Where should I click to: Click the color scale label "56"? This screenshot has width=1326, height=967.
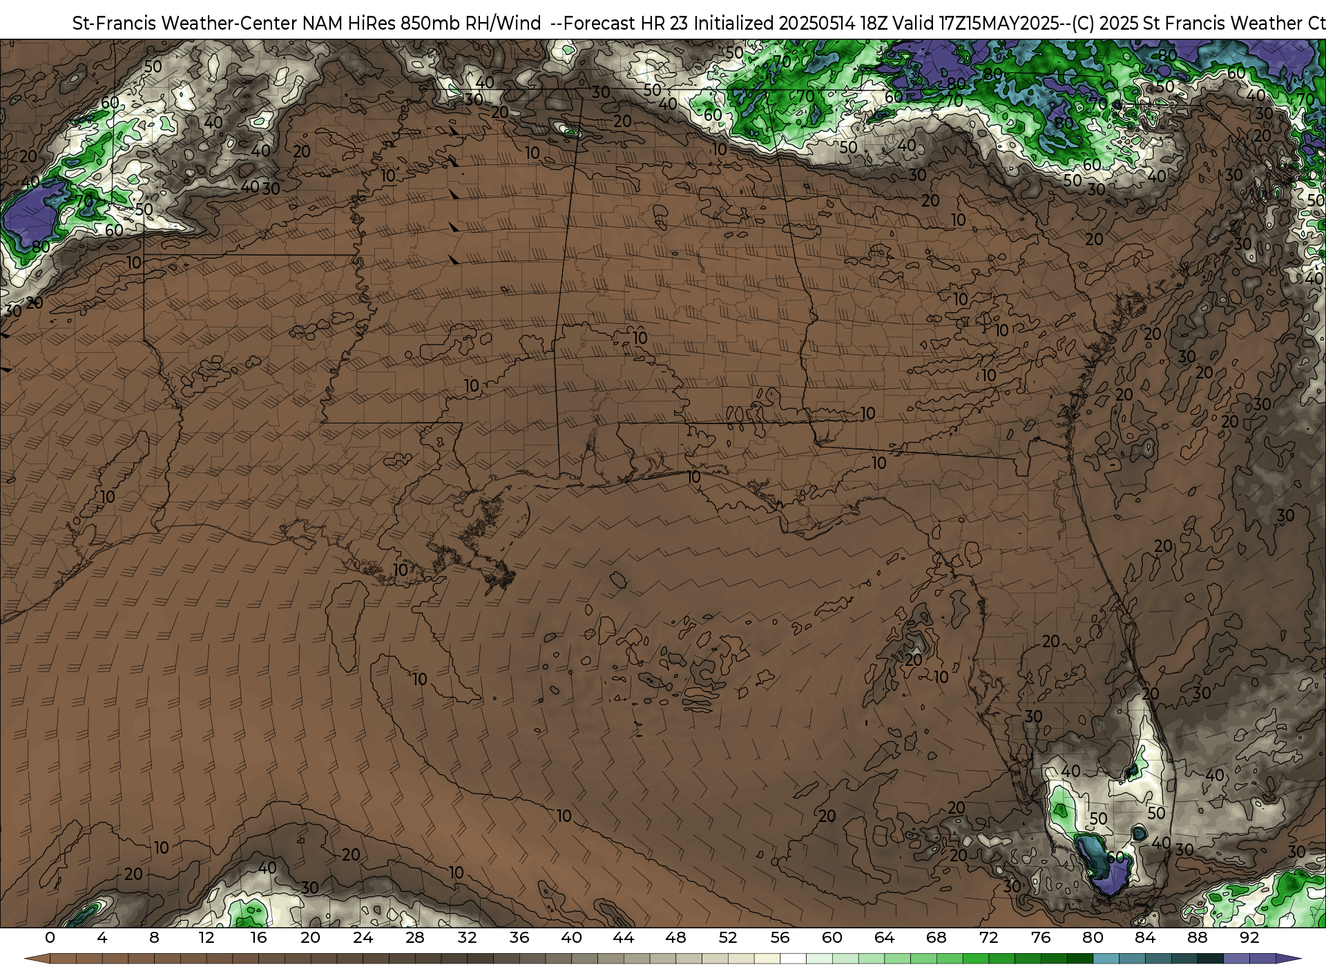coord(780,937)
